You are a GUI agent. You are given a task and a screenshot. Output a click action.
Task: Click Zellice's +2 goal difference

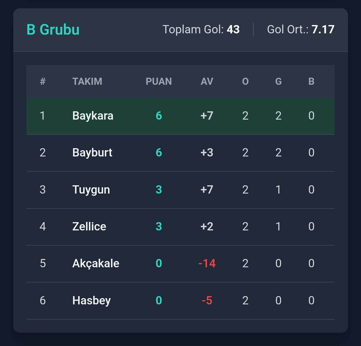click(x=207, y=227)
